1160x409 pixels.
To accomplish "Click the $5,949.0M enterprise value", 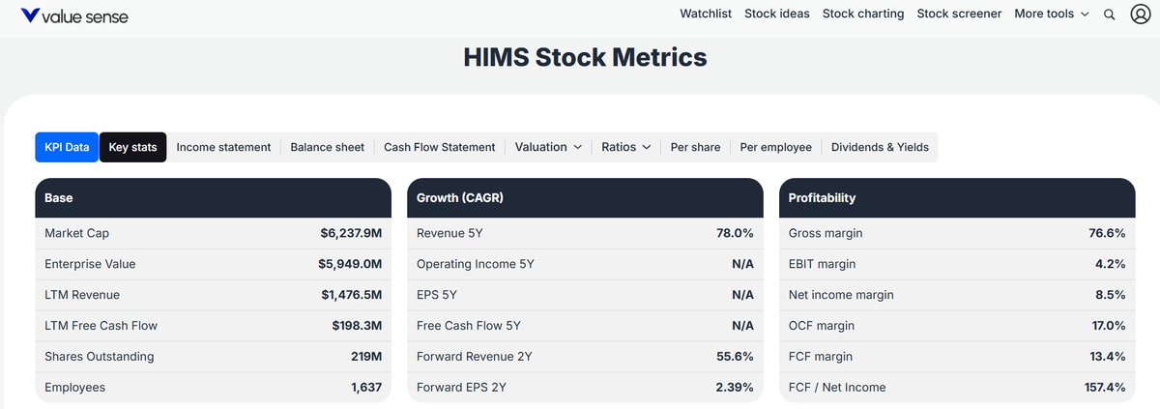I will (x=350, y=264).
